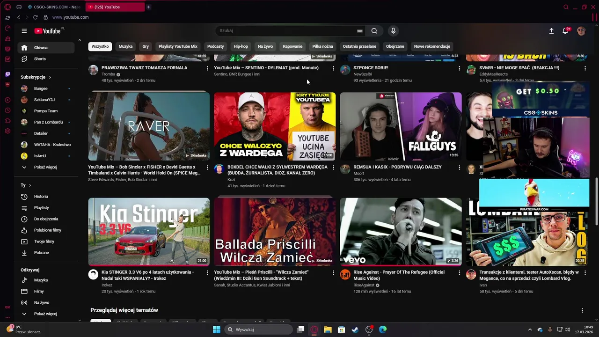
Task: Open the Kia Stinger 3.3 V6 thumbnail
Action: 149,232
